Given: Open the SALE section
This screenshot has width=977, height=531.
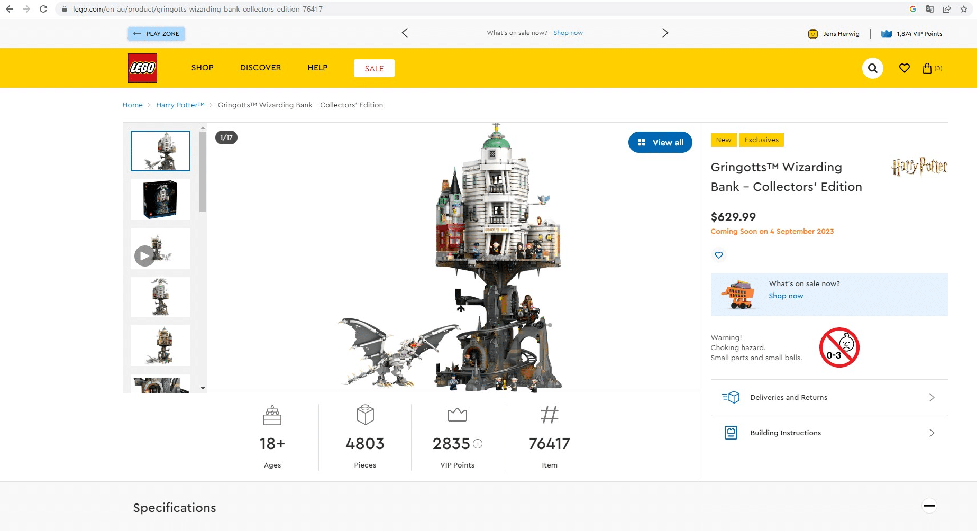Looking at the screenshot, I should [x=374, y=68].
